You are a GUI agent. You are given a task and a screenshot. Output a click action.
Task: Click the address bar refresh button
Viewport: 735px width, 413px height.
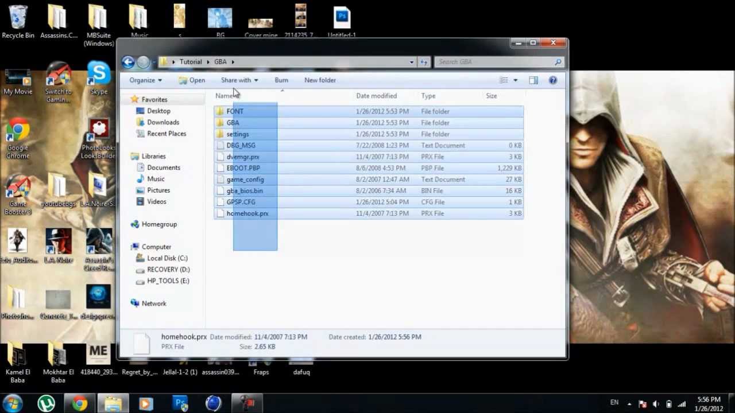tap(424, 62)
